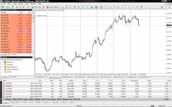Select COPPER in Market Watch
The width and height of the screenshot is (172, 107).
click(16, 23)
